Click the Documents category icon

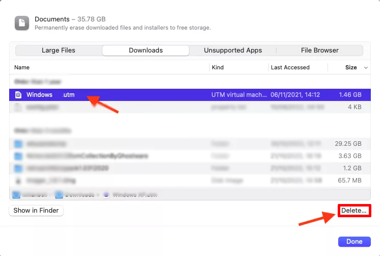(x=22, y=23)
